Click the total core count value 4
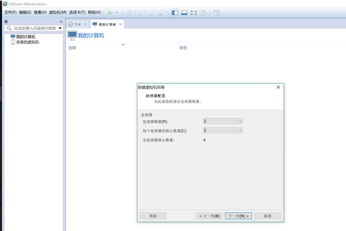 click(x=204, y=140)
